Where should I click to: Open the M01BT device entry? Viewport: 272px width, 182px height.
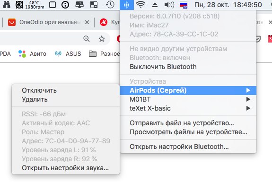point(188,99)
